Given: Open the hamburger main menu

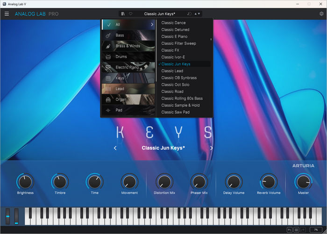Looking at the screenshot, I should [7, 14].
